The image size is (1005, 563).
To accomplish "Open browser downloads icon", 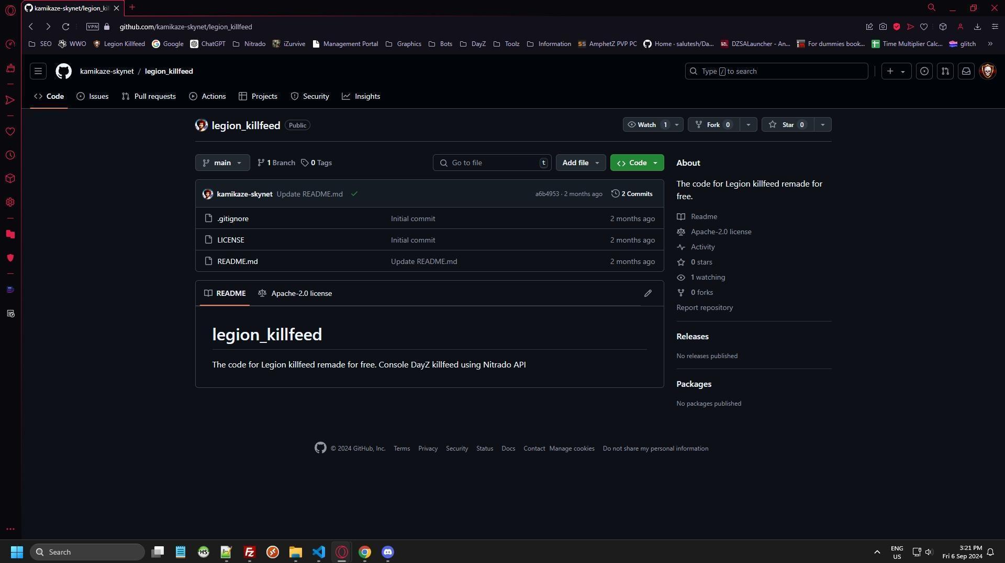I will tap(977, 27).
